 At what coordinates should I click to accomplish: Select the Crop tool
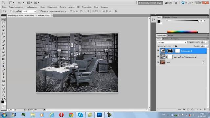4,33
